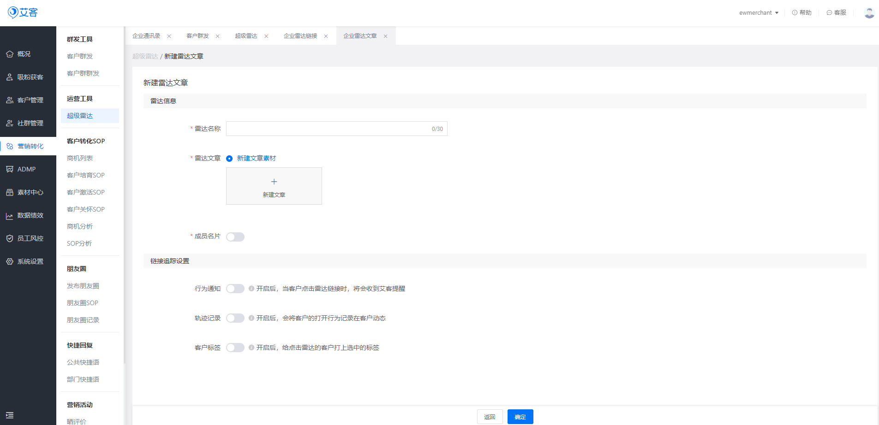879x425 pixels.
Task: Toggle the 成员名片 switch
Action: pyautogui.click(x=235, y=237)
